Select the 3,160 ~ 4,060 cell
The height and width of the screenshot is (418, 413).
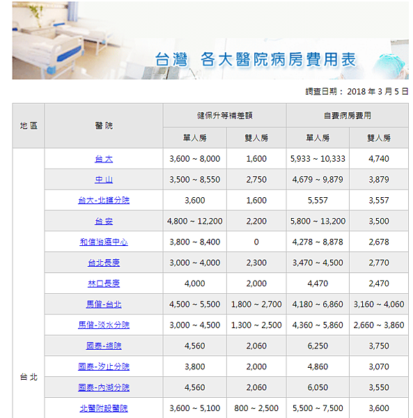coord(379,304)
